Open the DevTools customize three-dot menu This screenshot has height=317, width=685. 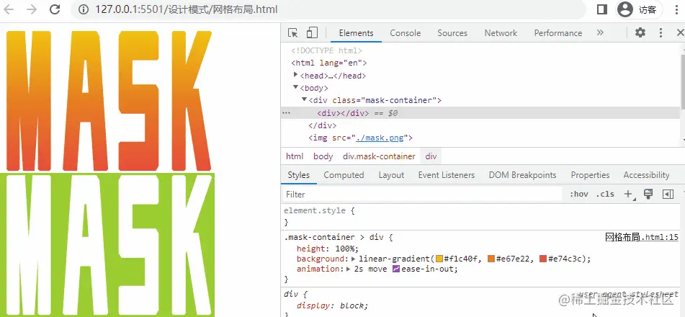point(661,33)
